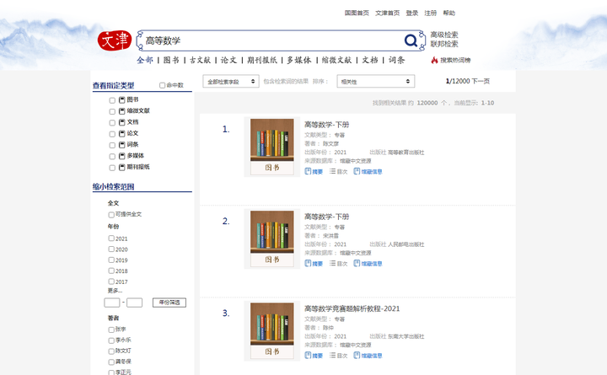Go to 下一页 results link
607x375 pixels.
[481, 81]
